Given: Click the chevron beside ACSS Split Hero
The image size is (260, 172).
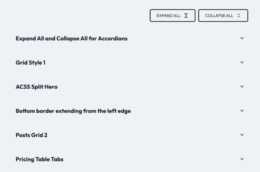Looking at the screenshot, I should tap(242, 87).
